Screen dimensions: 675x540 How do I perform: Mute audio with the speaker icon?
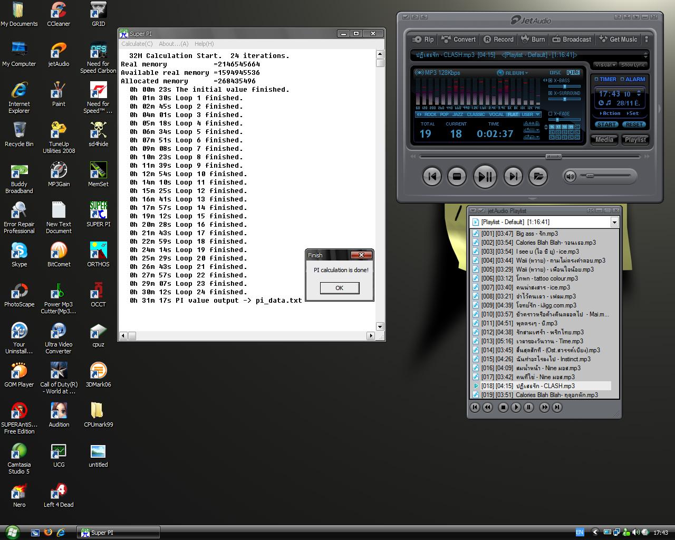point(570,177)
